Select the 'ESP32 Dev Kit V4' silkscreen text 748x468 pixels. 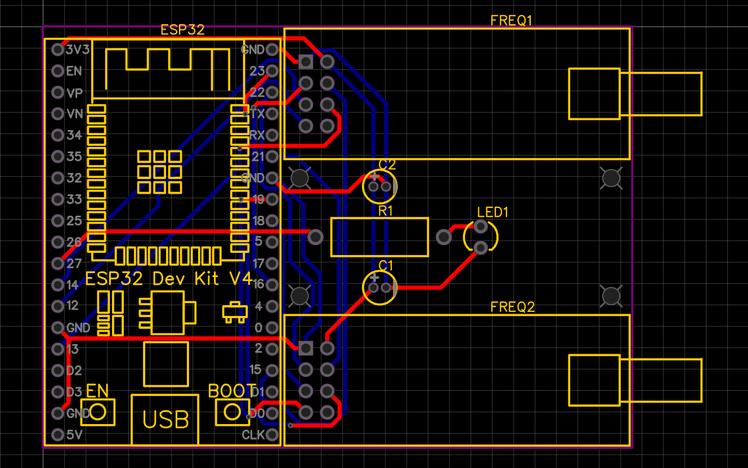click(x=168, y=279)
